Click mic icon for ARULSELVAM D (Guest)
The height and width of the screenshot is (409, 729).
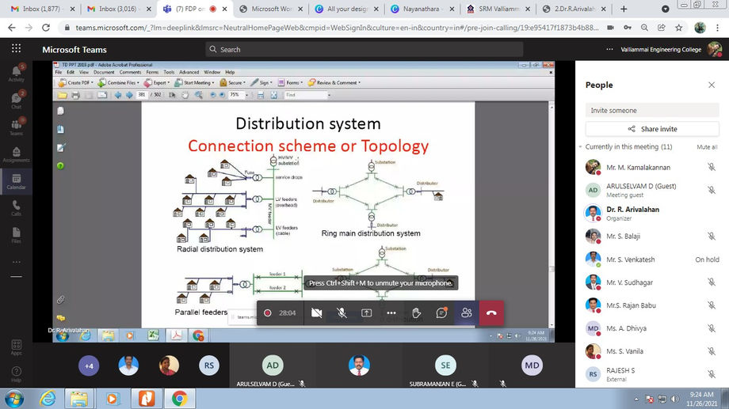click(712, 190)
